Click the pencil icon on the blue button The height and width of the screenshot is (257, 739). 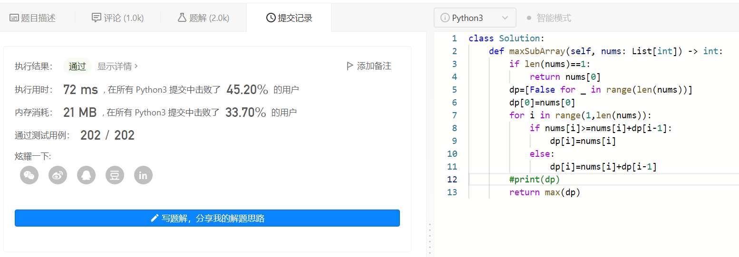tap(154, 219)
